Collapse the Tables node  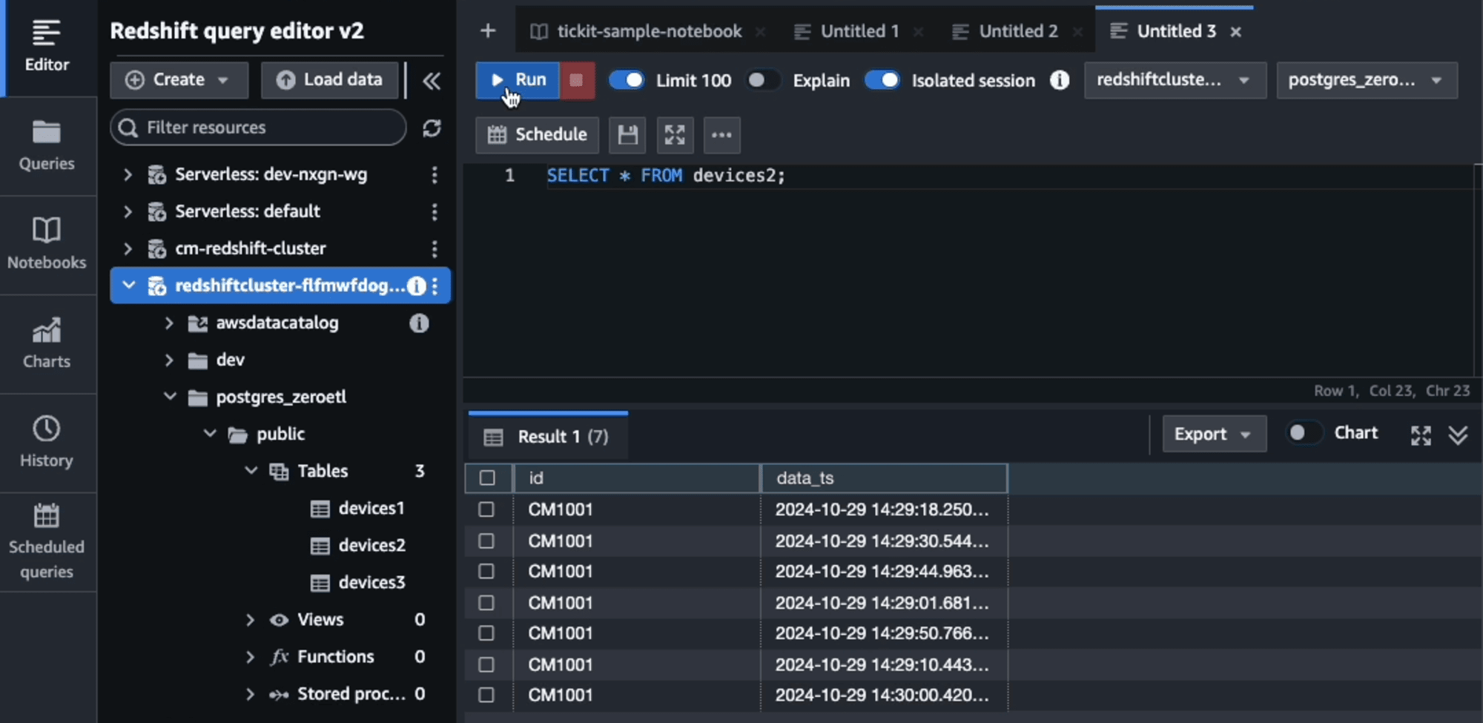click(x=251, y=471)
